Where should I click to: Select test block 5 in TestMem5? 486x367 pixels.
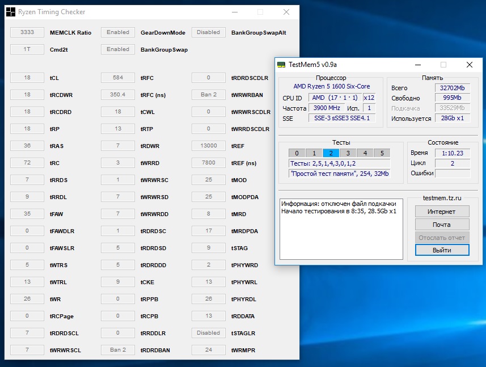[382, 153]
